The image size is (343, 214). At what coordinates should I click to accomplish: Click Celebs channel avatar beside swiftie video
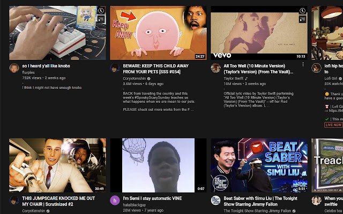click(316, 200)
